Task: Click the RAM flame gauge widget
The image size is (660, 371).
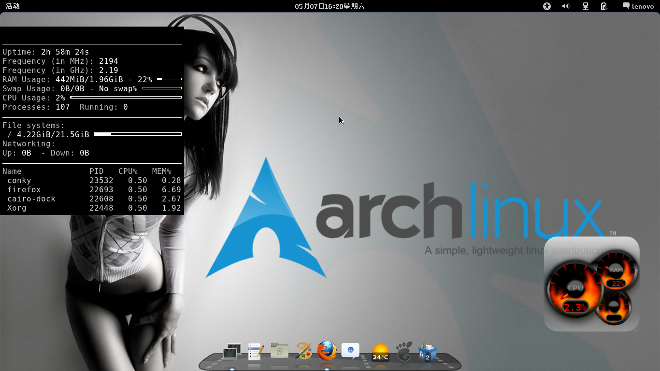Action: pos(616,271)
